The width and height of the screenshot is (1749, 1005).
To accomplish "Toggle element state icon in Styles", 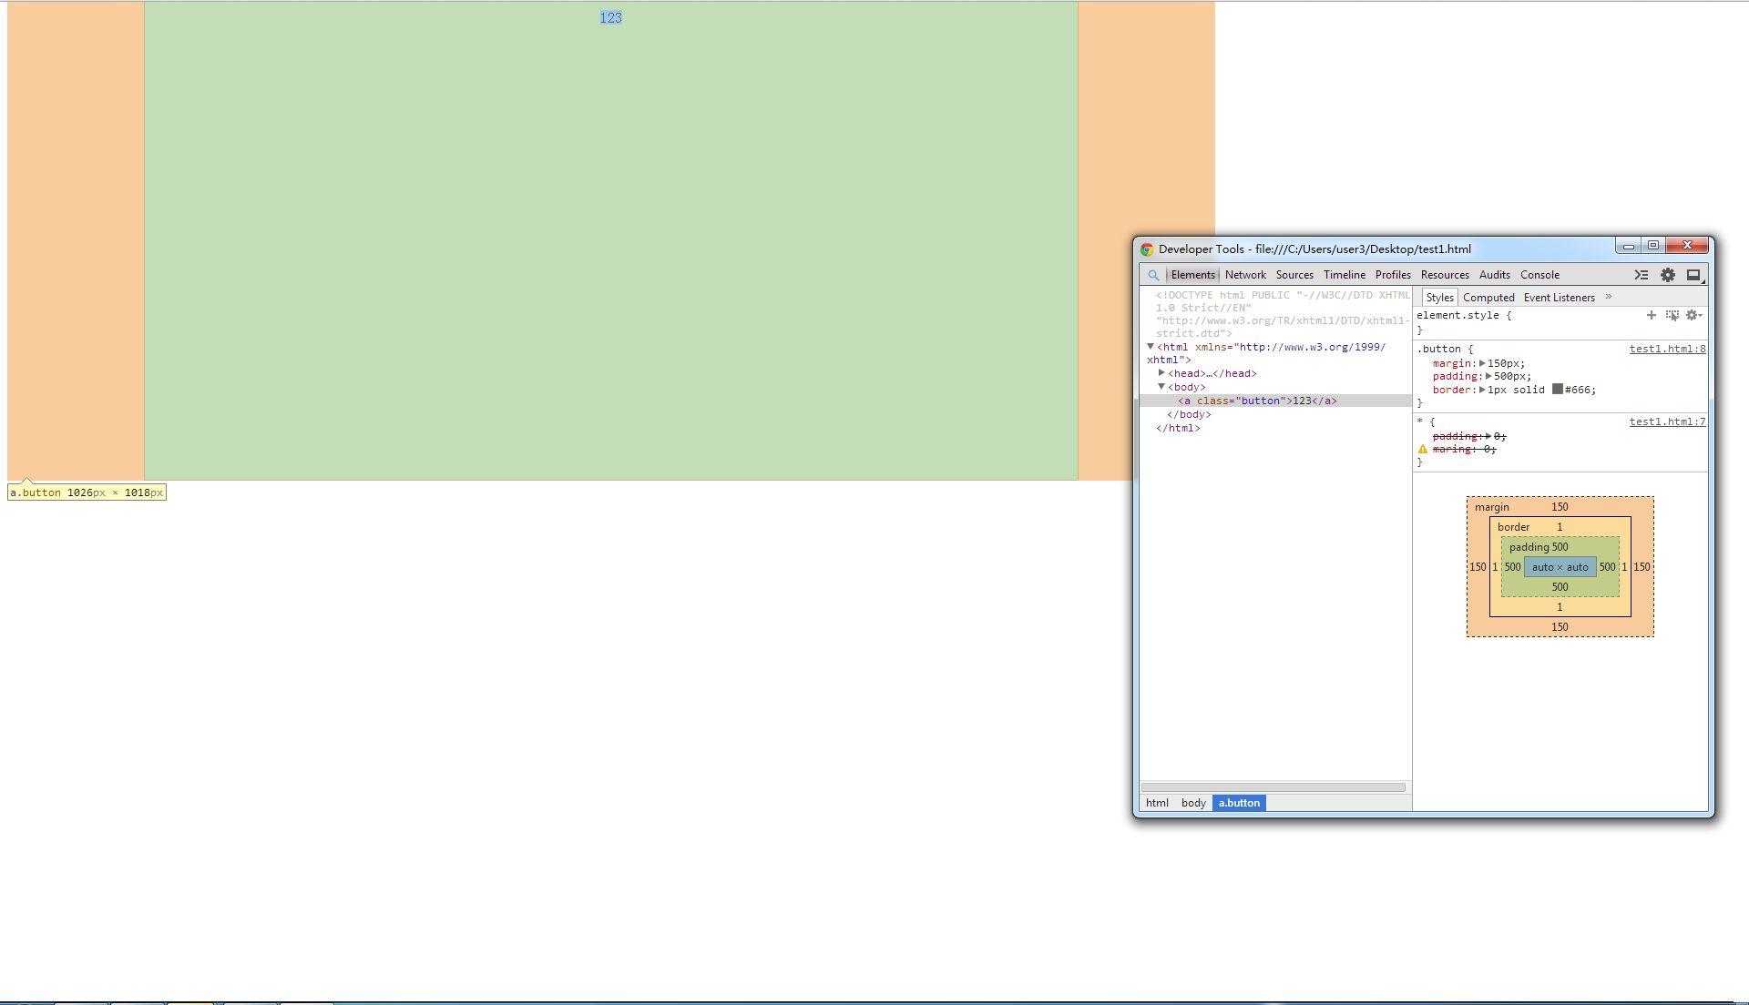I will click(x=1672, y=315).
